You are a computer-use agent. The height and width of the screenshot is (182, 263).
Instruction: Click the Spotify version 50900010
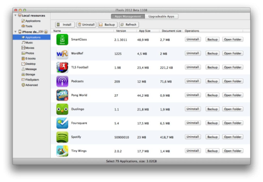coord(122,137)
